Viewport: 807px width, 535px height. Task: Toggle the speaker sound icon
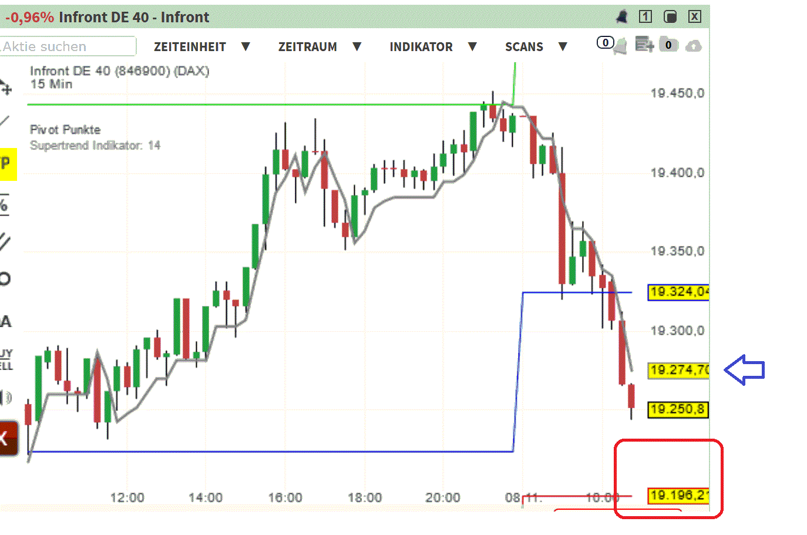click(x=5, y=398)
